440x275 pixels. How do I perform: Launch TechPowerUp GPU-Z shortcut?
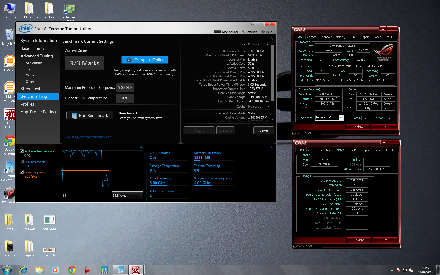coord(69,12)
